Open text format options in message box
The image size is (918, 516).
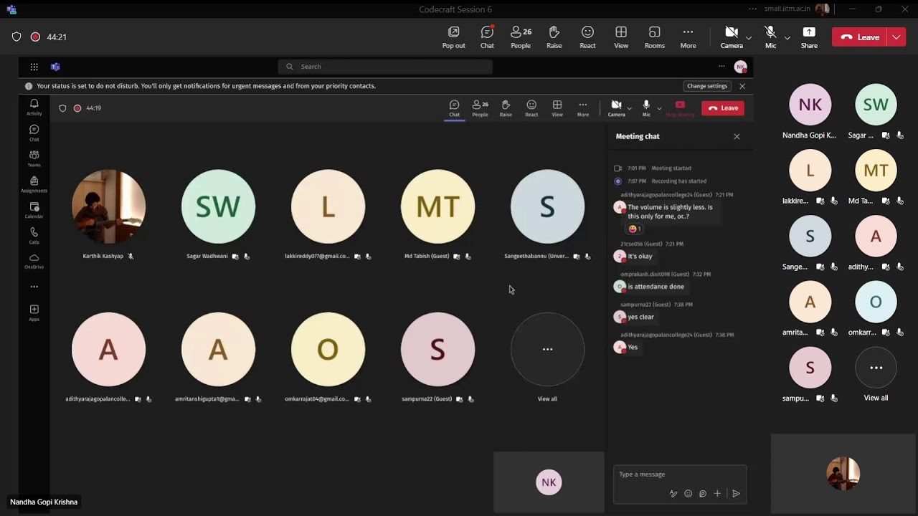tap(673, 493)
